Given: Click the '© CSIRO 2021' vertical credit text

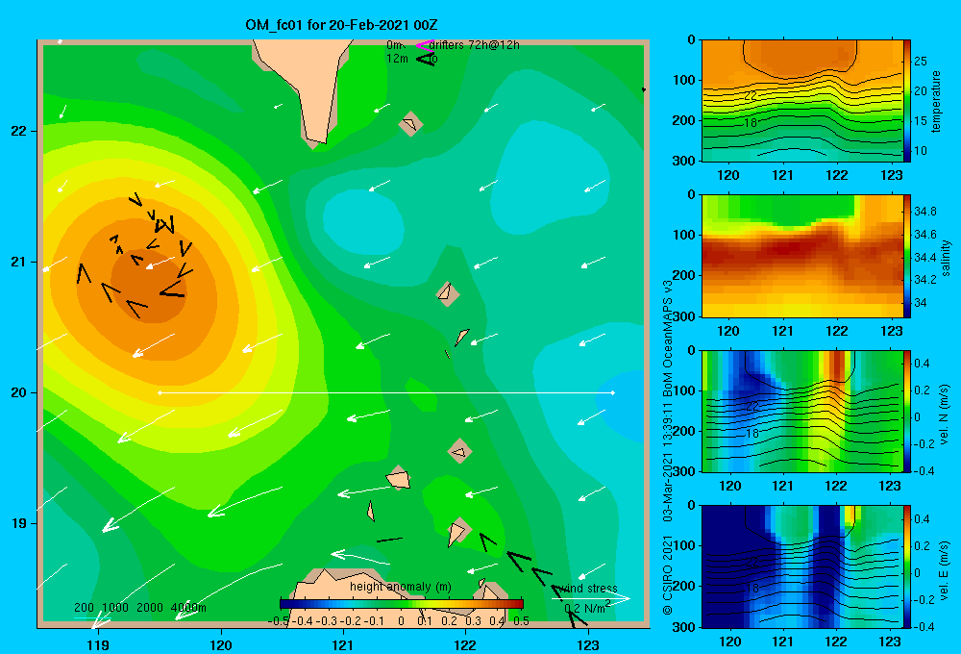Looking at the screenshot, I should pyautogui.click(x=668, y=574).
